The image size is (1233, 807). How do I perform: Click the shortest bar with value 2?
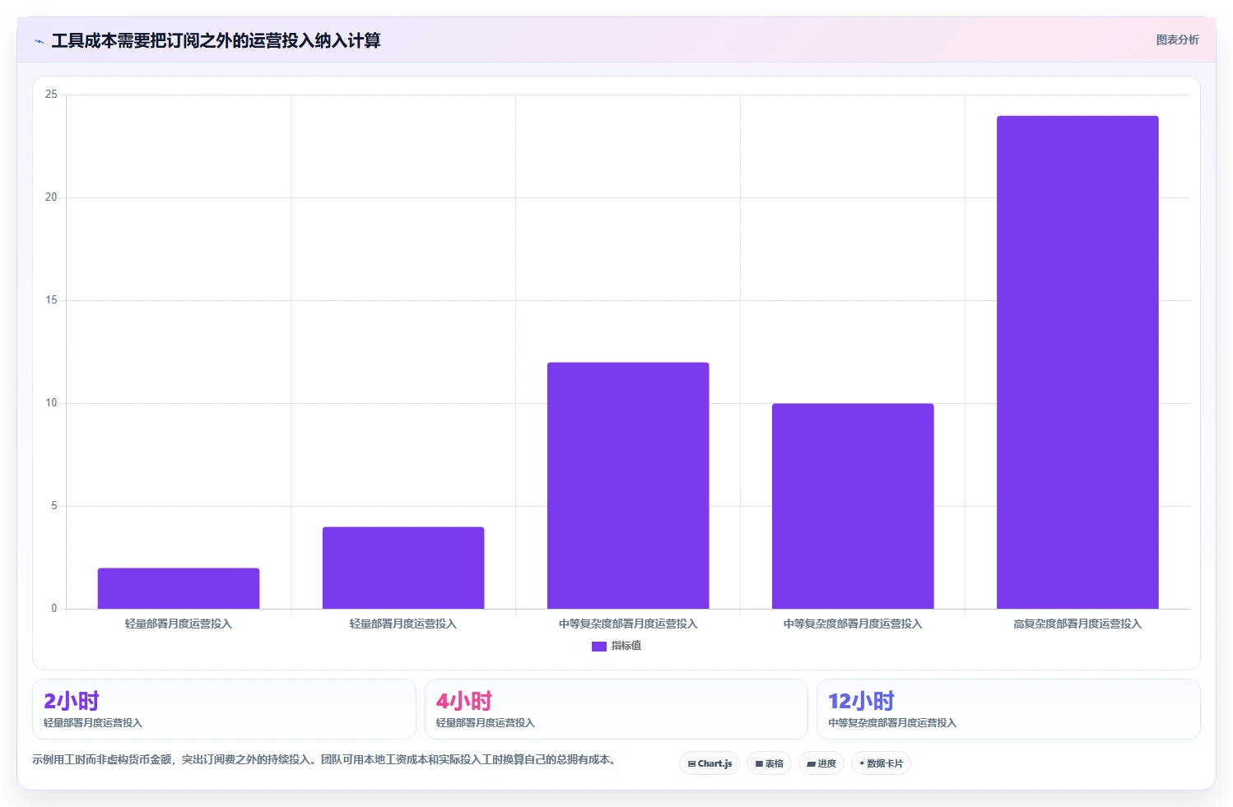[x=179, y=588]
